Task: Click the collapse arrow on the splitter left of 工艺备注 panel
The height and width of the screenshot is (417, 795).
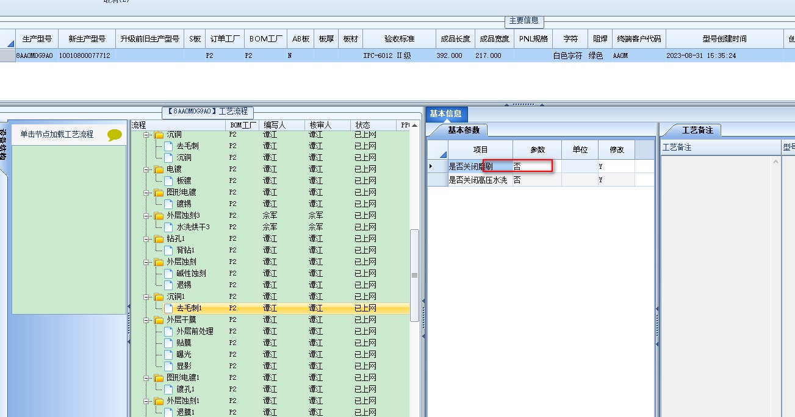Action: [657, 309]
